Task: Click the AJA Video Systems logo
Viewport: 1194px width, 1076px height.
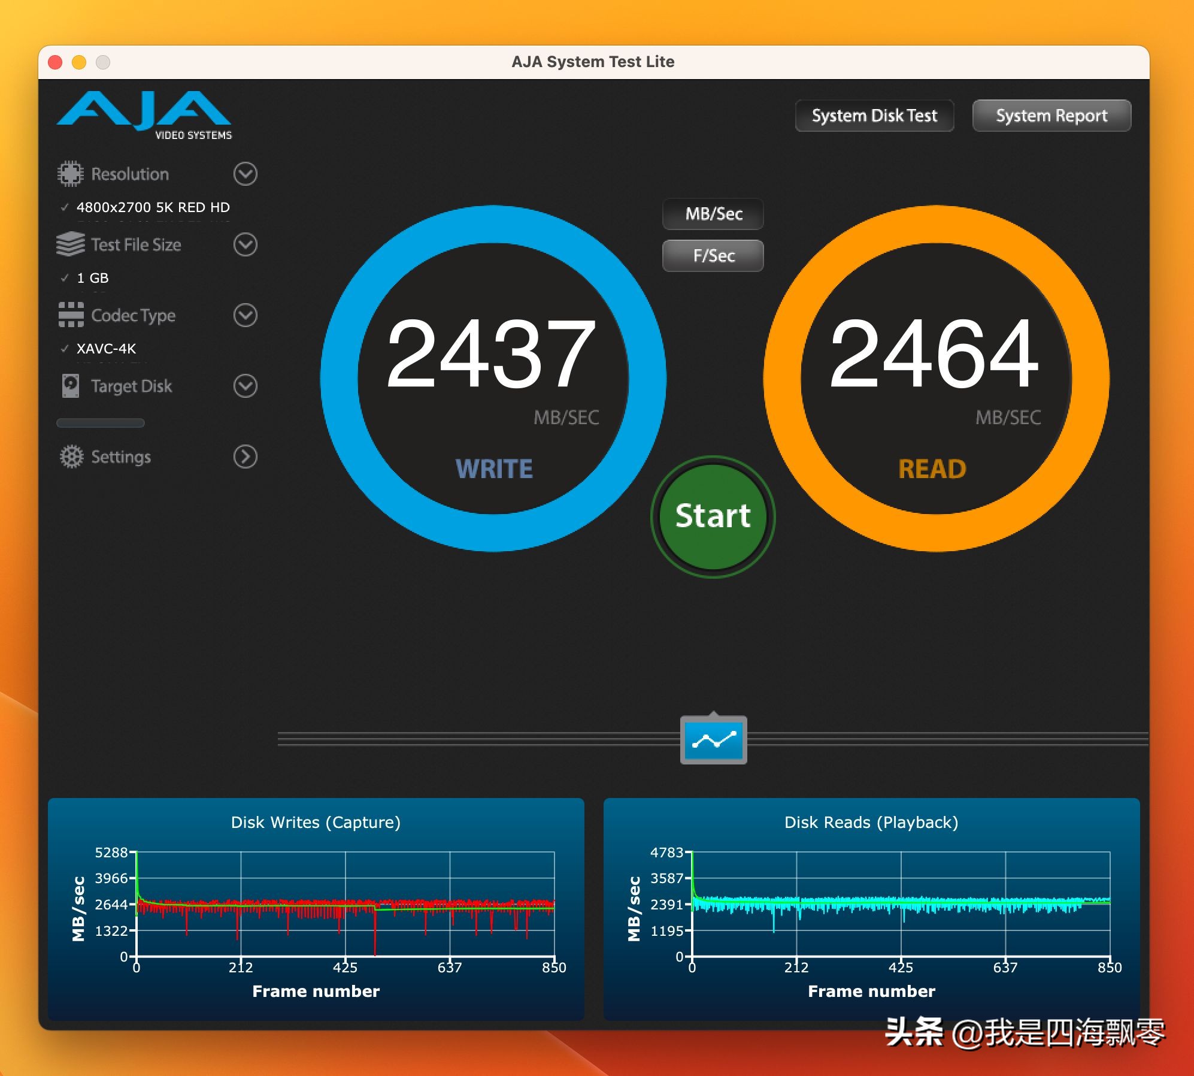Action: click(144, 115)
